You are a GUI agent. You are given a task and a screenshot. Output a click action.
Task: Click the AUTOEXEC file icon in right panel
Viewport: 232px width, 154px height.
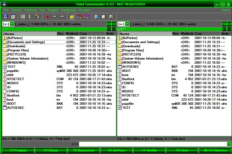[120, 67]
